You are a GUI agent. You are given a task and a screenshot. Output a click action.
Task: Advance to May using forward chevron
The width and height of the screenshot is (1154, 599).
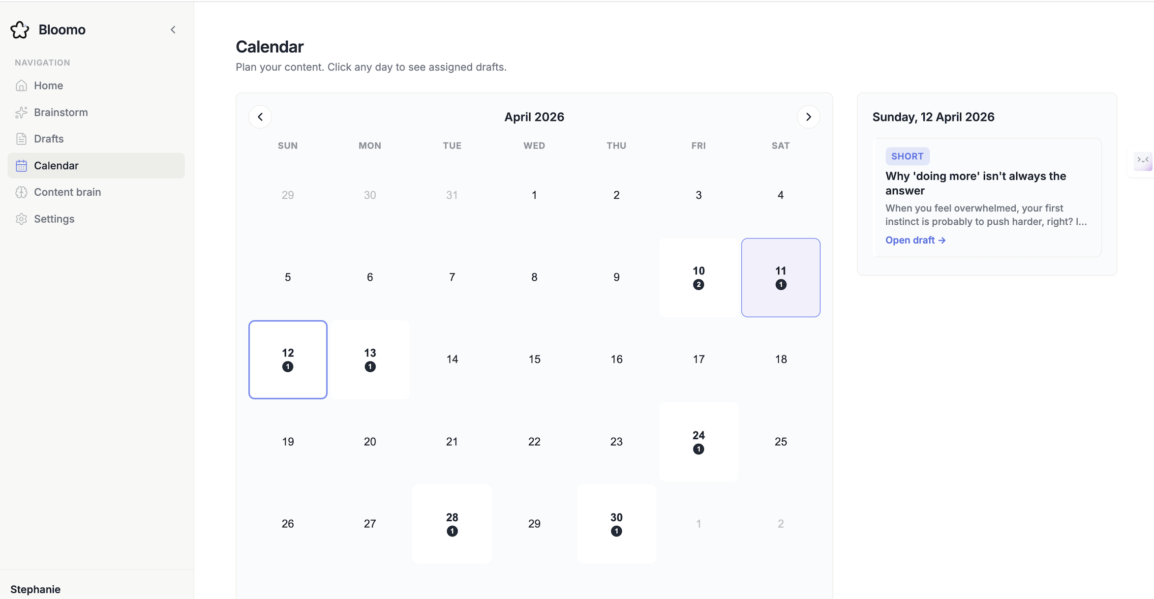tap(808, 117)
